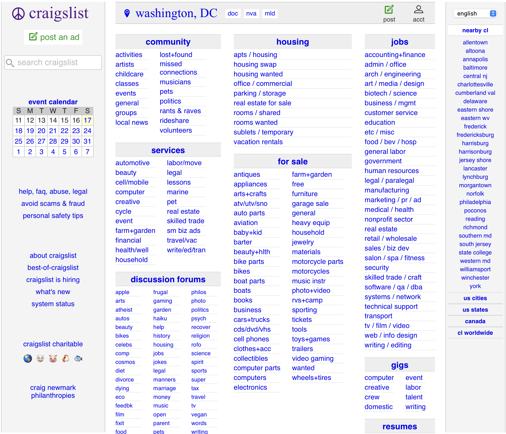Expand the cl worldwide section
This screenshot has width=506, height=434.
coord(475,333)
